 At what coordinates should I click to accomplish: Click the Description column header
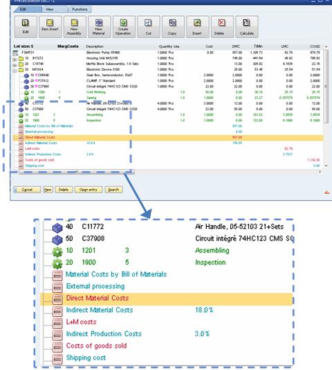pos(95,46)
